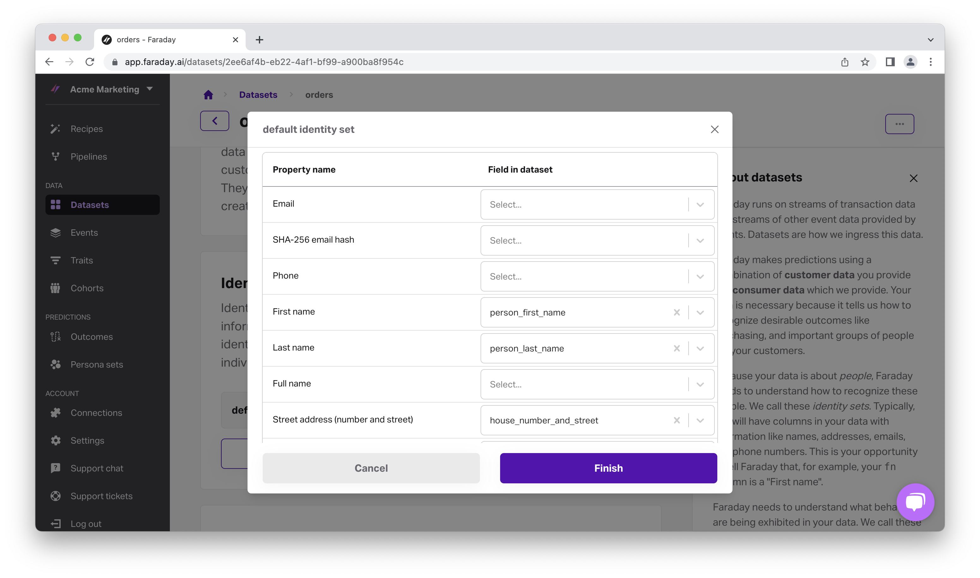The width and height of the screenshot is (980, 578).
Task: Clear the person_first_name field selection
Action: [x=677, y=312]
